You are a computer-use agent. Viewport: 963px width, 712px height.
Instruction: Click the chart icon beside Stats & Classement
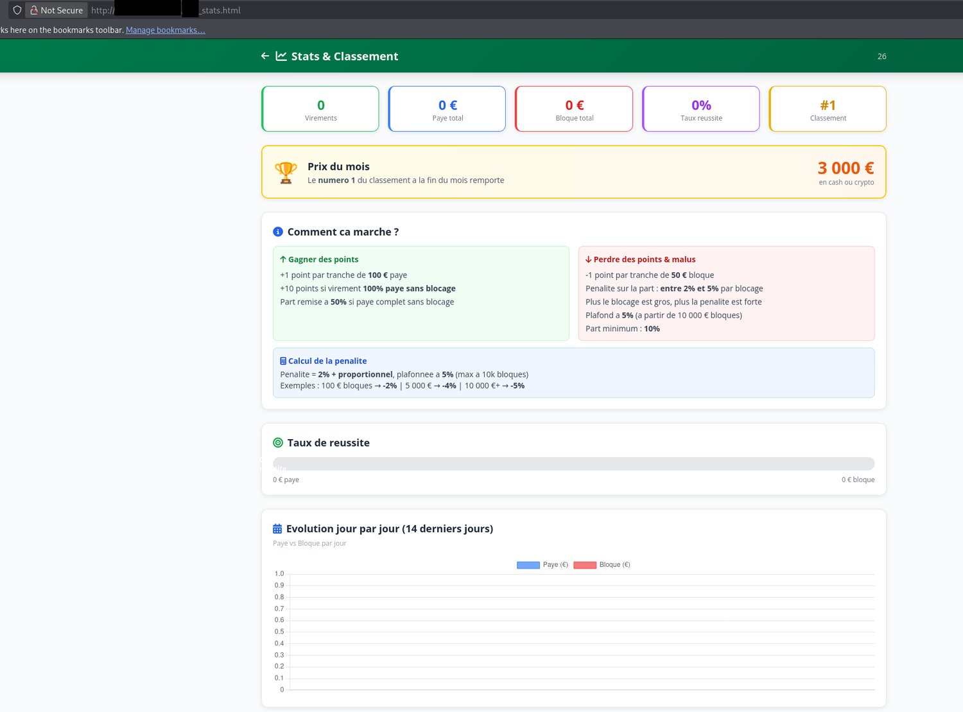point(281,56)
